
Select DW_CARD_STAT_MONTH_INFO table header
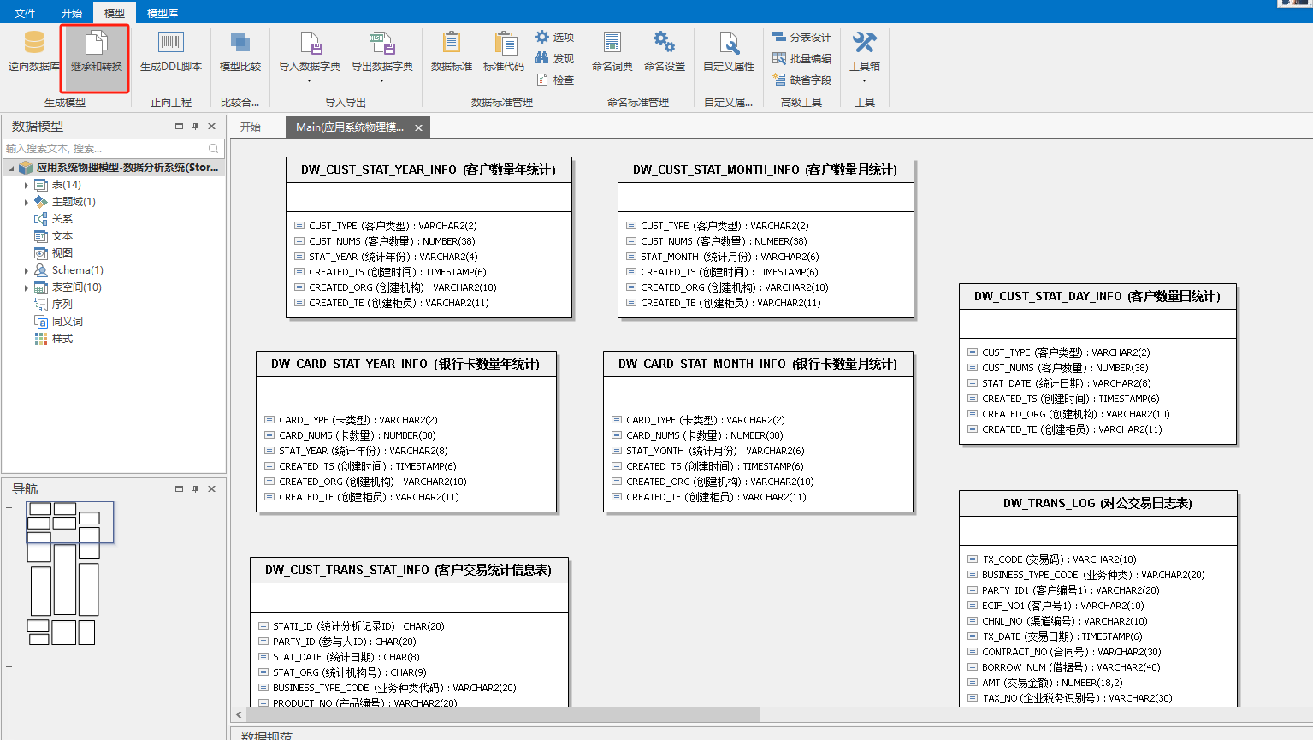758,364
